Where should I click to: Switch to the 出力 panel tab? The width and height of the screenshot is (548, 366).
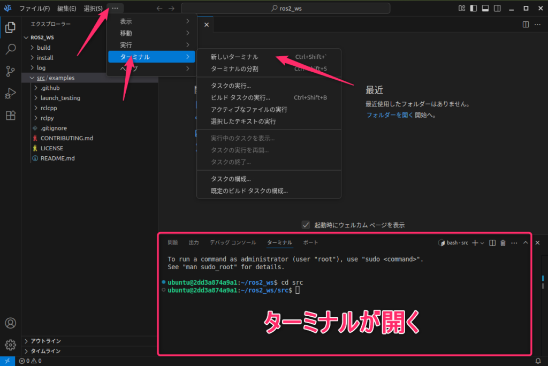coord(194,242)
